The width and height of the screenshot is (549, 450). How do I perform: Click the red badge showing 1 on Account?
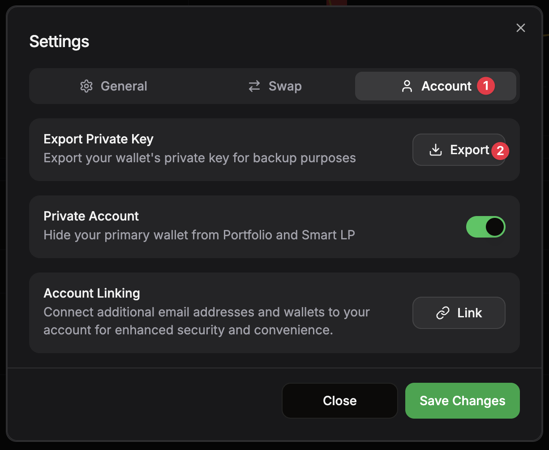(x=486, y=86)
